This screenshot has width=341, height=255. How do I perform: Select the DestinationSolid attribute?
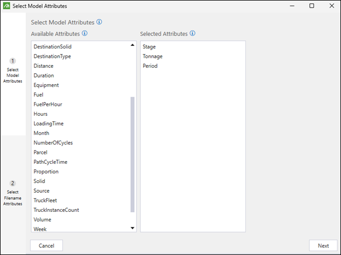tap(52, 47)
